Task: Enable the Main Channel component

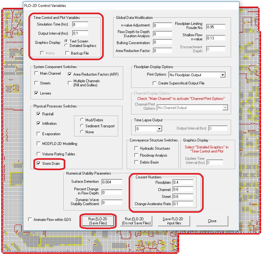Action: click(x=37, y=73)
